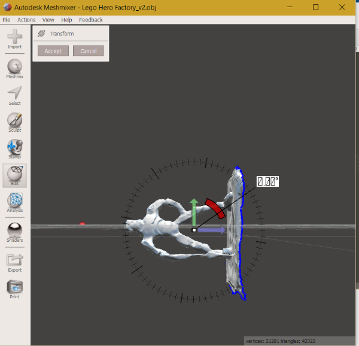Click the white gizmo center square
The width and height of the screenshot is (359, 346).
point(194,230)
